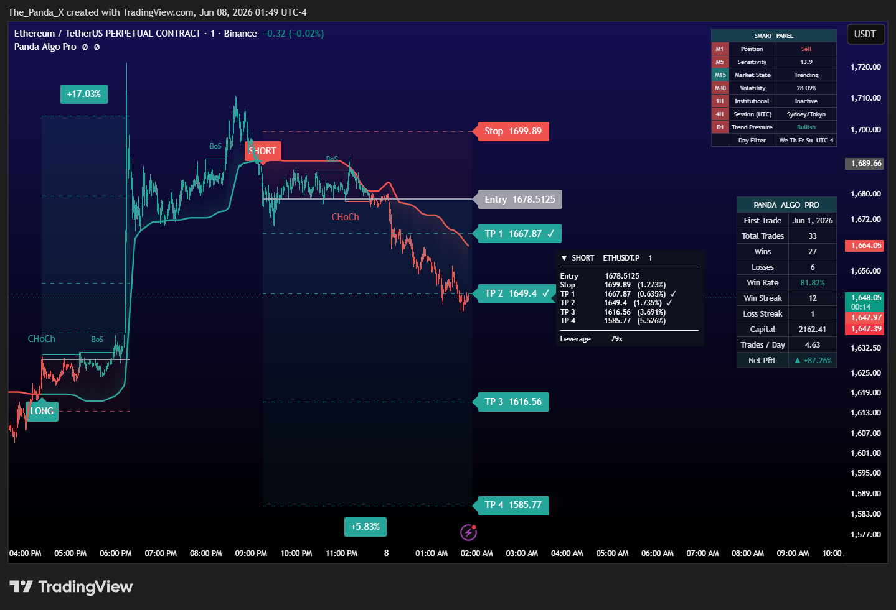Click the Day Filter We Th Fr Su value

[806, 140]
